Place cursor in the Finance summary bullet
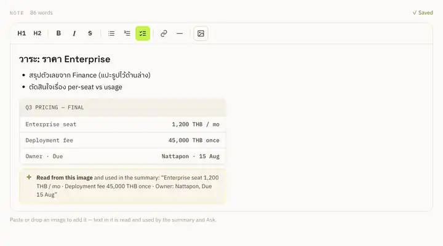443x246 pixels. coord(90,75)
